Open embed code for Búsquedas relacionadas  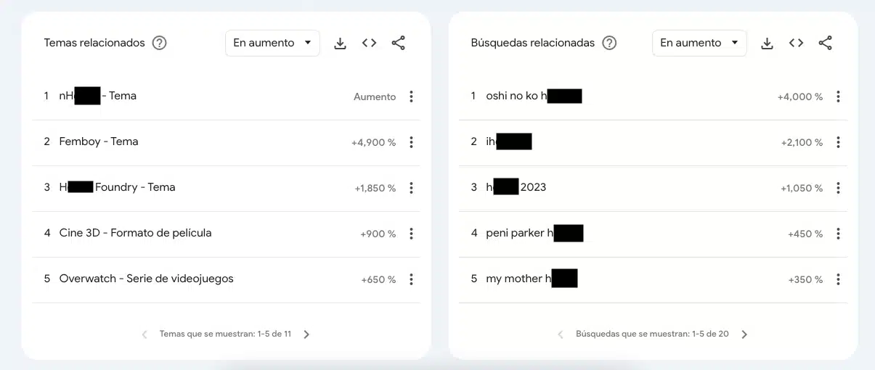[796, 44]
